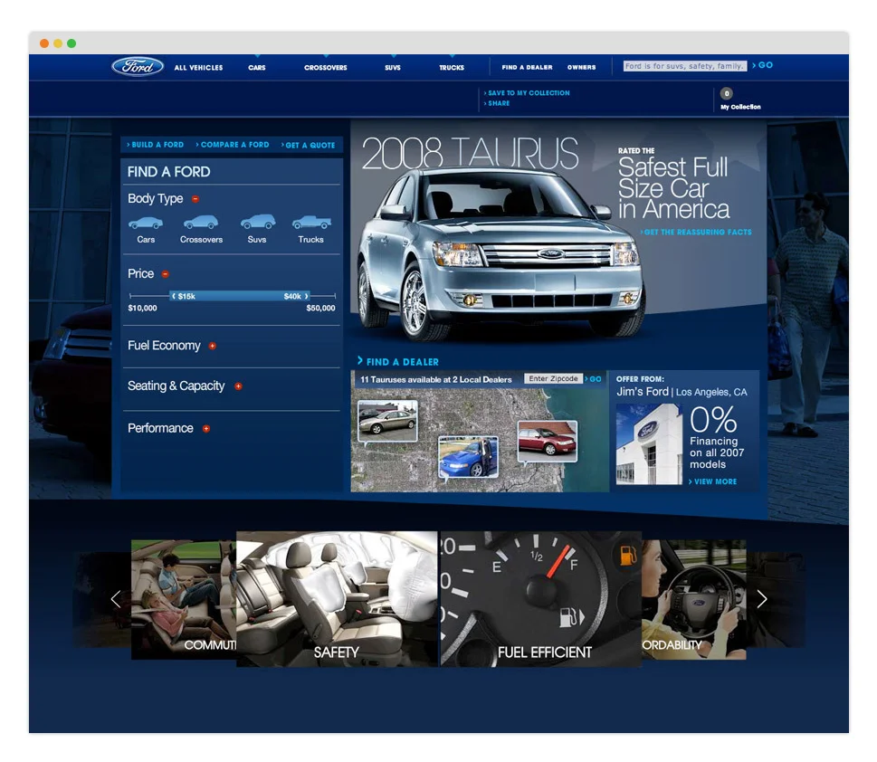
Task: Open the Owners navigation link
Action: (x=581, y=67)
